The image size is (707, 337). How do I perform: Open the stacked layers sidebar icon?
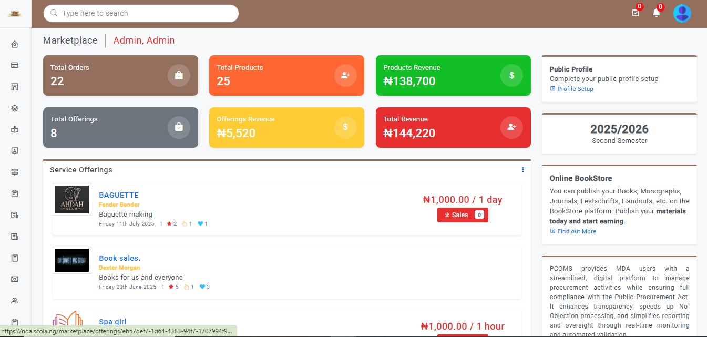pos(15,108)
